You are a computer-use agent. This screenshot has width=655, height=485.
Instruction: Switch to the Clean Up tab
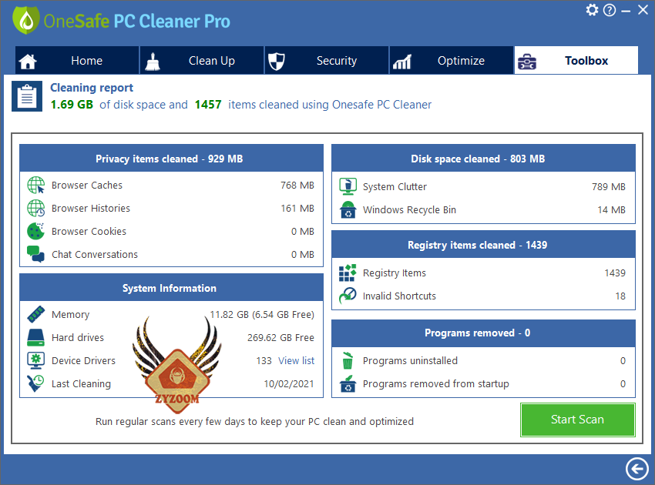click(x=202, y=61)
